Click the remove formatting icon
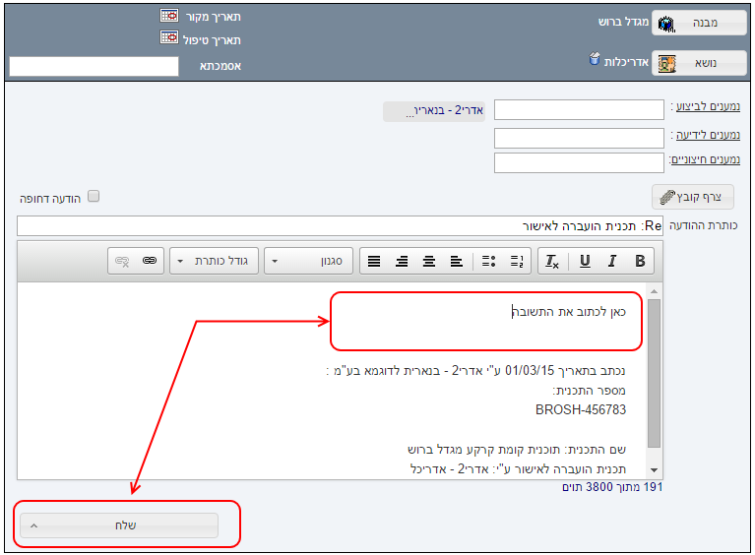Screen dimensions: 755x555 pyautogui.click(x=552, y=261)
